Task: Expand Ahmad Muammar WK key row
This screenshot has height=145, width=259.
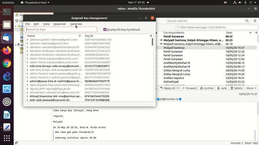Action: [28, 96]
